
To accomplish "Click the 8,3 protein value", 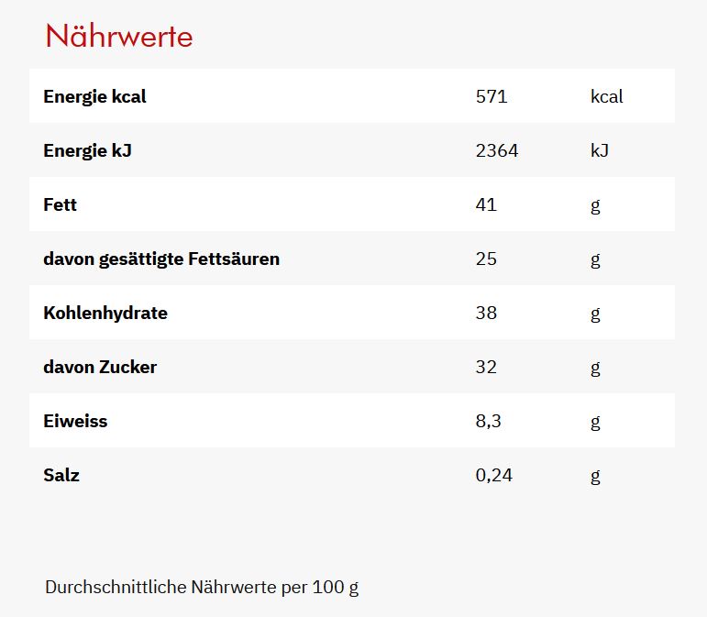I will pyautogui.click(x=489, y=421).
